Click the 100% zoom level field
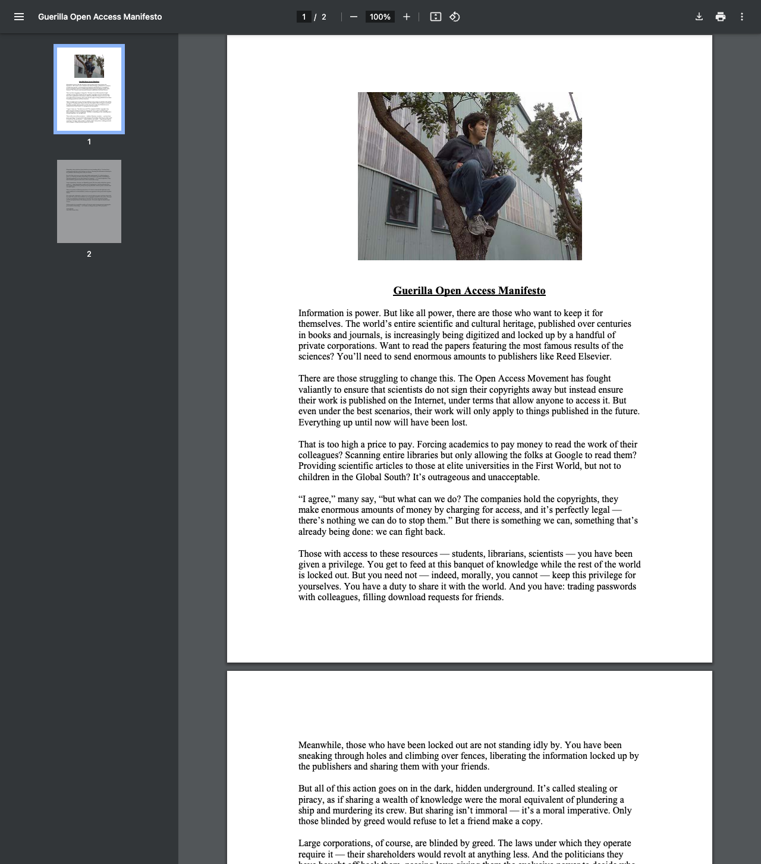The height and width of the screenshot is (864, 761). tap(380, 17)
